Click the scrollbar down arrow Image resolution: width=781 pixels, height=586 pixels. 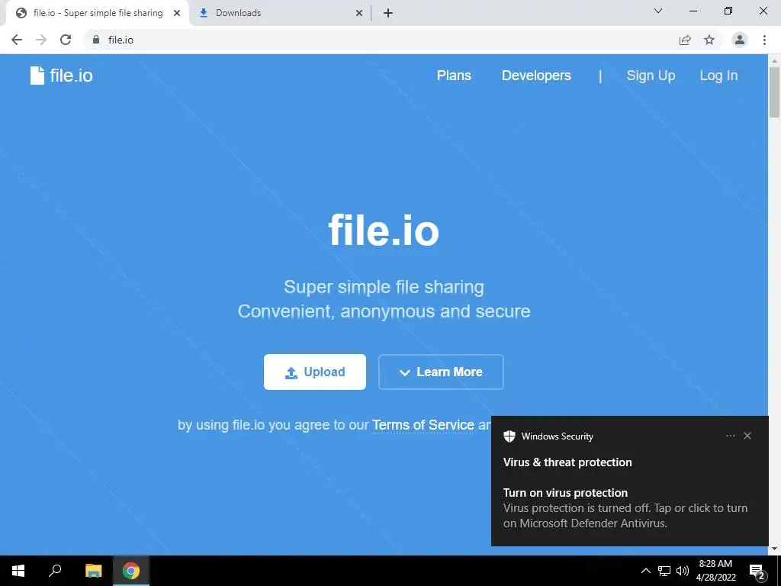pyautogui.click(x=774, y=549)
